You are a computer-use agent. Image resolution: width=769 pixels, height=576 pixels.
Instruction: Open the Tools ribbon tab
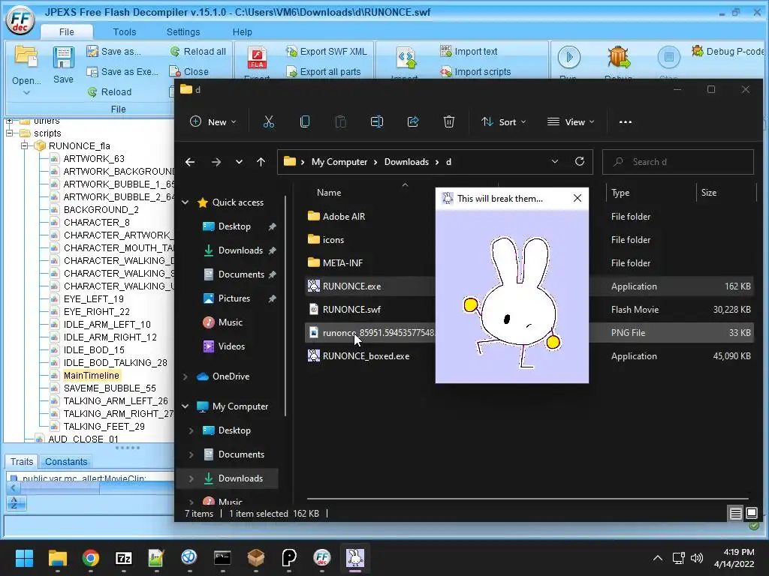click(x=125, y=31)
